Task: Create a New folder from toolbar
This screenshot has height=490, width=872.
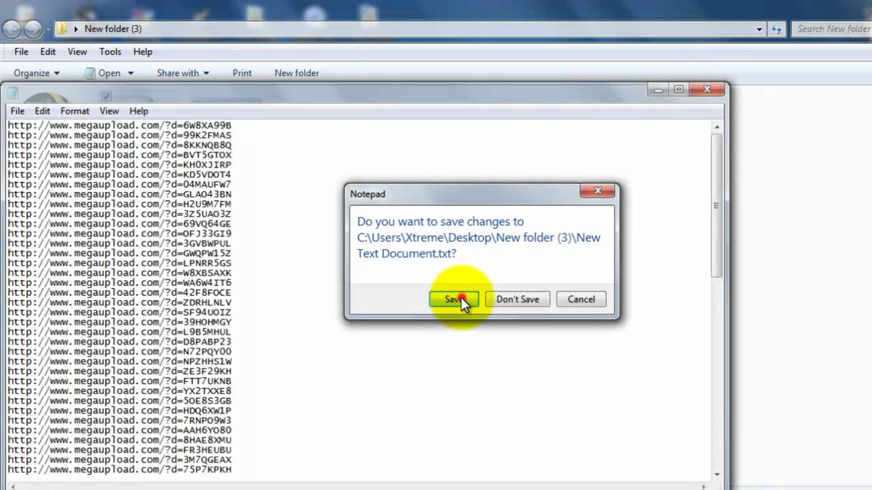Action: point(296,73)
